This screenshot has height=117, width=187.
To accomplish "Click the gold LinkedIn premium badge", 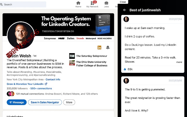I will 99,47.
